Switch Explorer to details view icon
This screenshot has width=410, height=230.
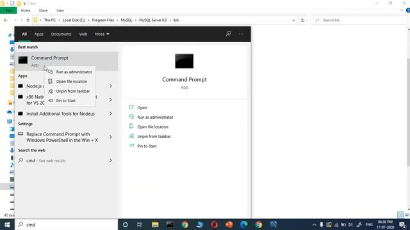pyautogui.click(x=400, y=215)
